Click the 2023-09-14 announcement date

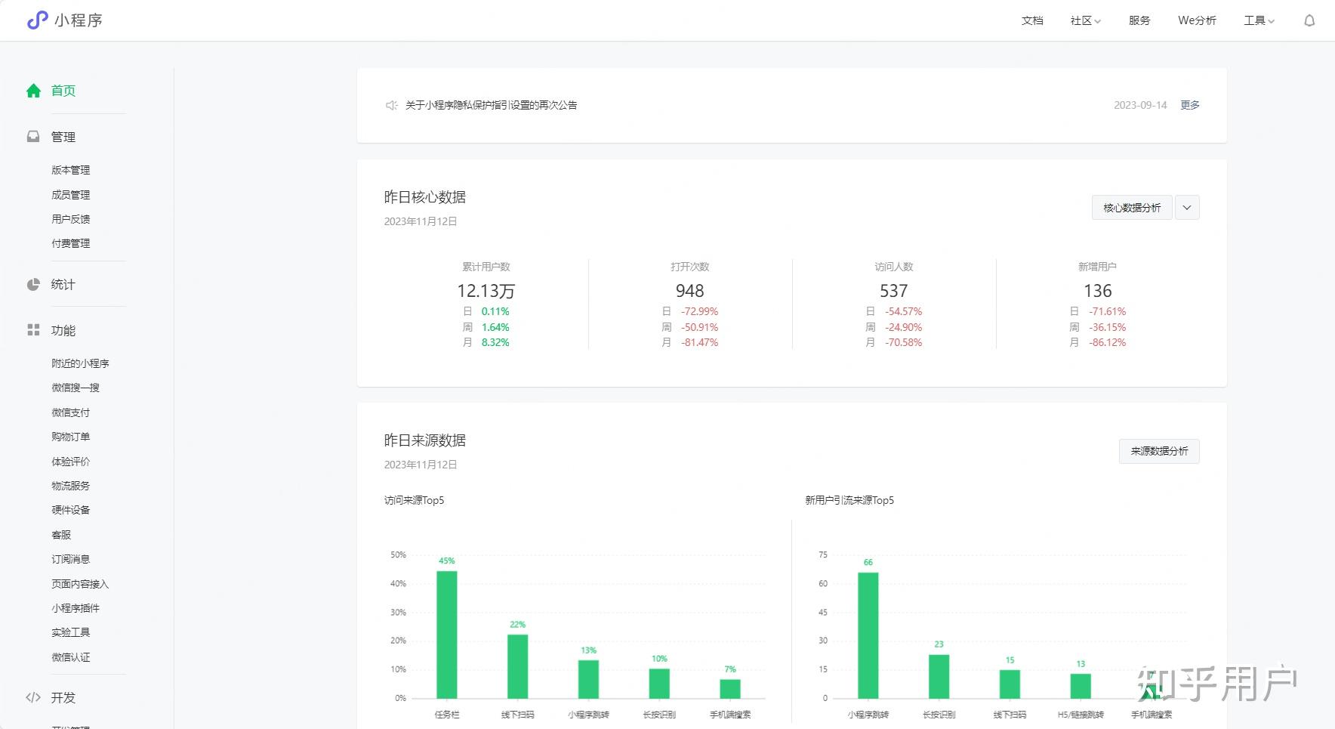[x=1140, y=105]
